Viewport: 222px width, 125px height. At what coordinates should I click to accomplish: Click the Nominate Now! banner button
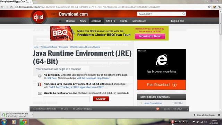pyautogui.click(x=150, y=36)
